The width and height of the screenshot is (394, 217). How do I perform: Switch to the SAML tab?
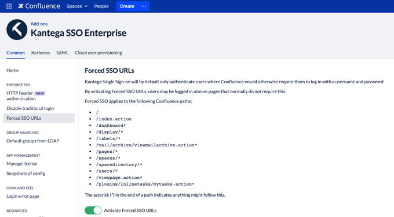coord(63,53)
